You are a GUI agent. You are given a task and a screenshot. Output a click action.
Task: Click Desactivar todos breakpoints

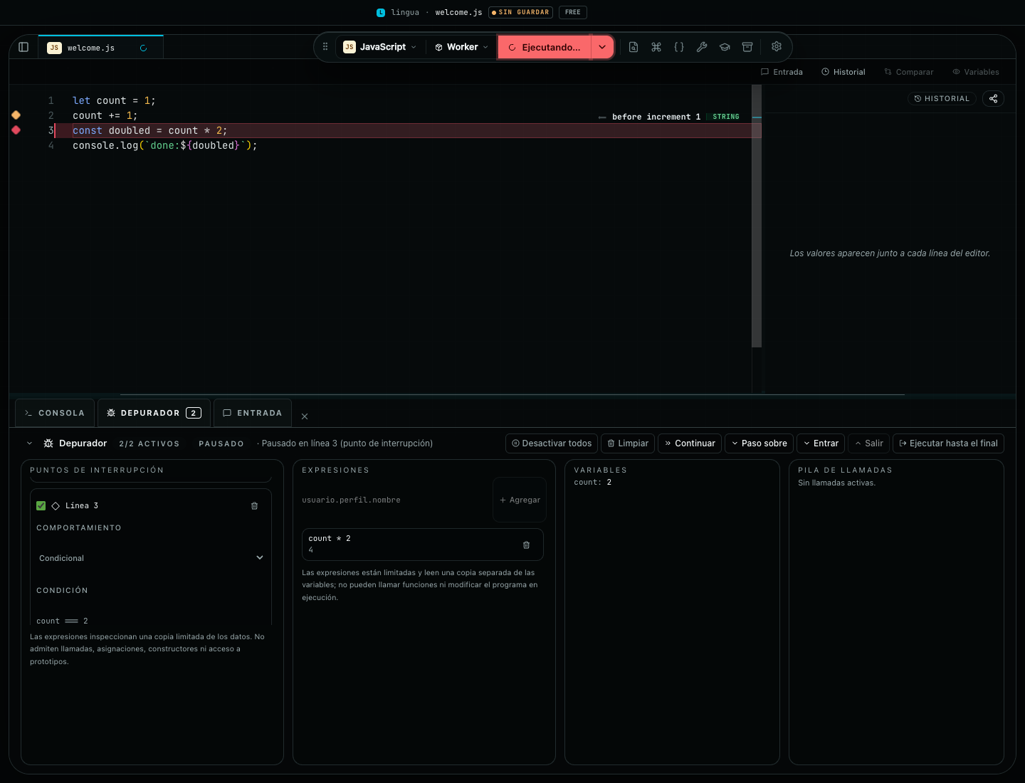pos(552,443)
